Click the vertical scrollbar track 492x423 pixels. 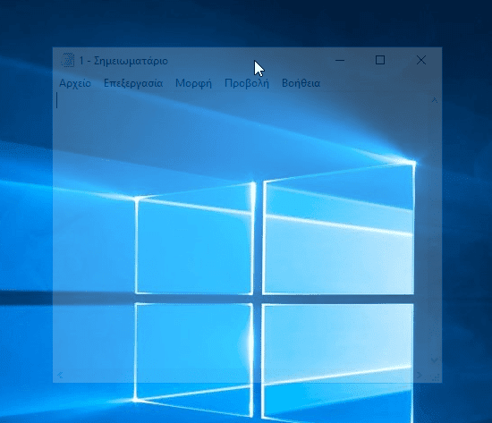click(435, 231)
